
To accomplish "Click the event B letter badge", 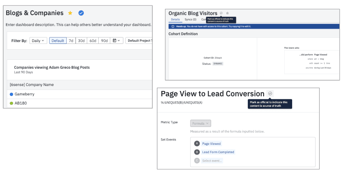I will tap(197, 152).
